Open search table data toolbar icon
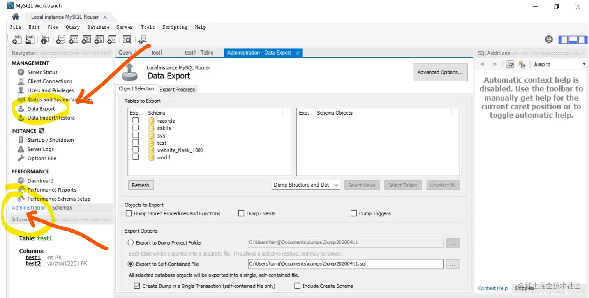 tap(127, 39)
